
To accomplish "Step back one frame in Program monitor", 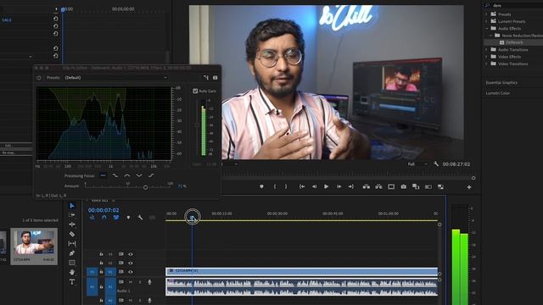I will (x=314, y=186).
